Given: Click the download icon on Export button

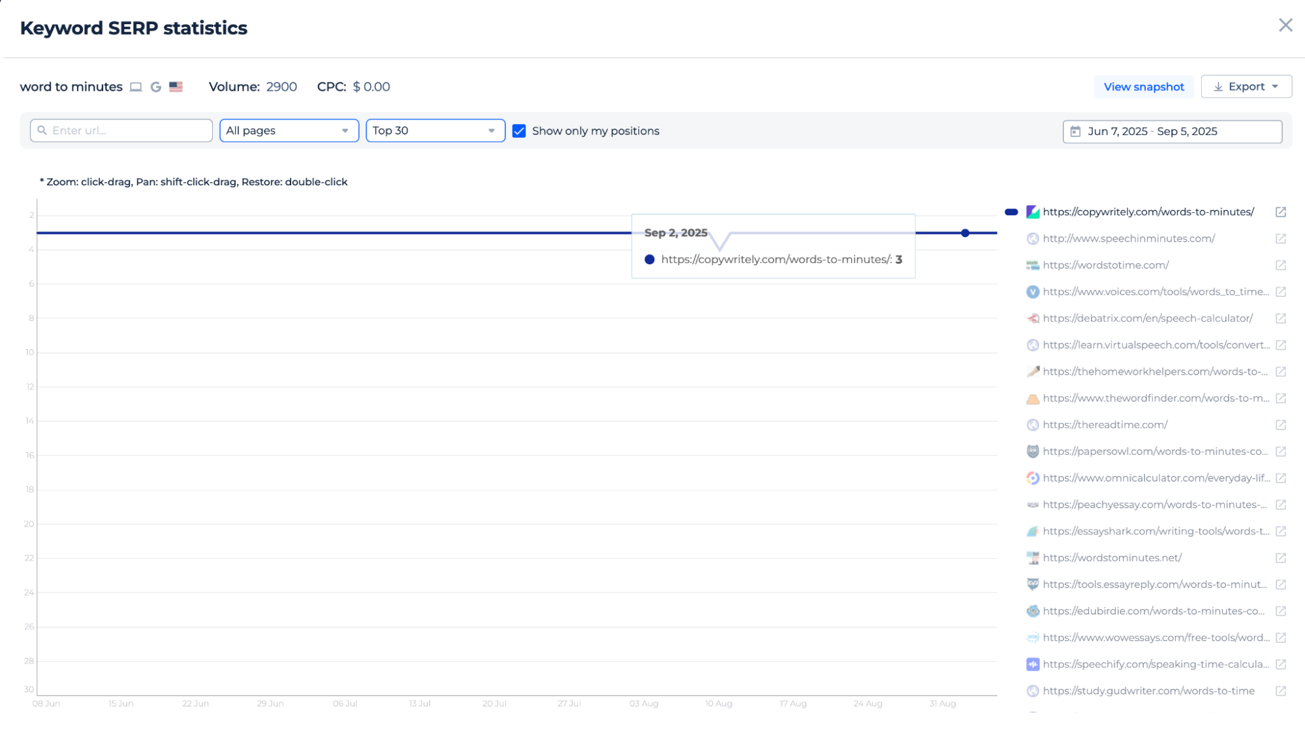Looking at the screenshot, I should tap(1218, 87).
